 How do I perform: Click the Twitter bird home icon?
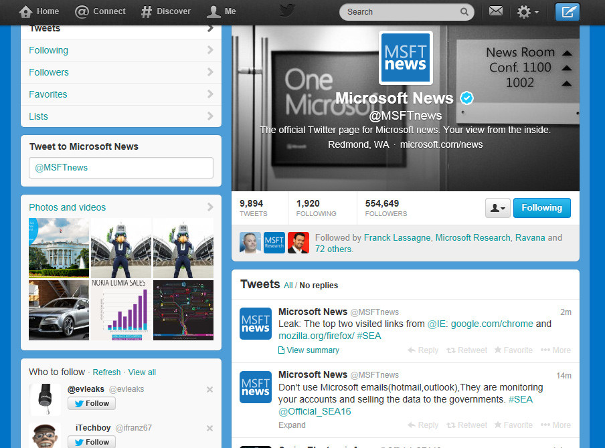click(x=288, y=11)
